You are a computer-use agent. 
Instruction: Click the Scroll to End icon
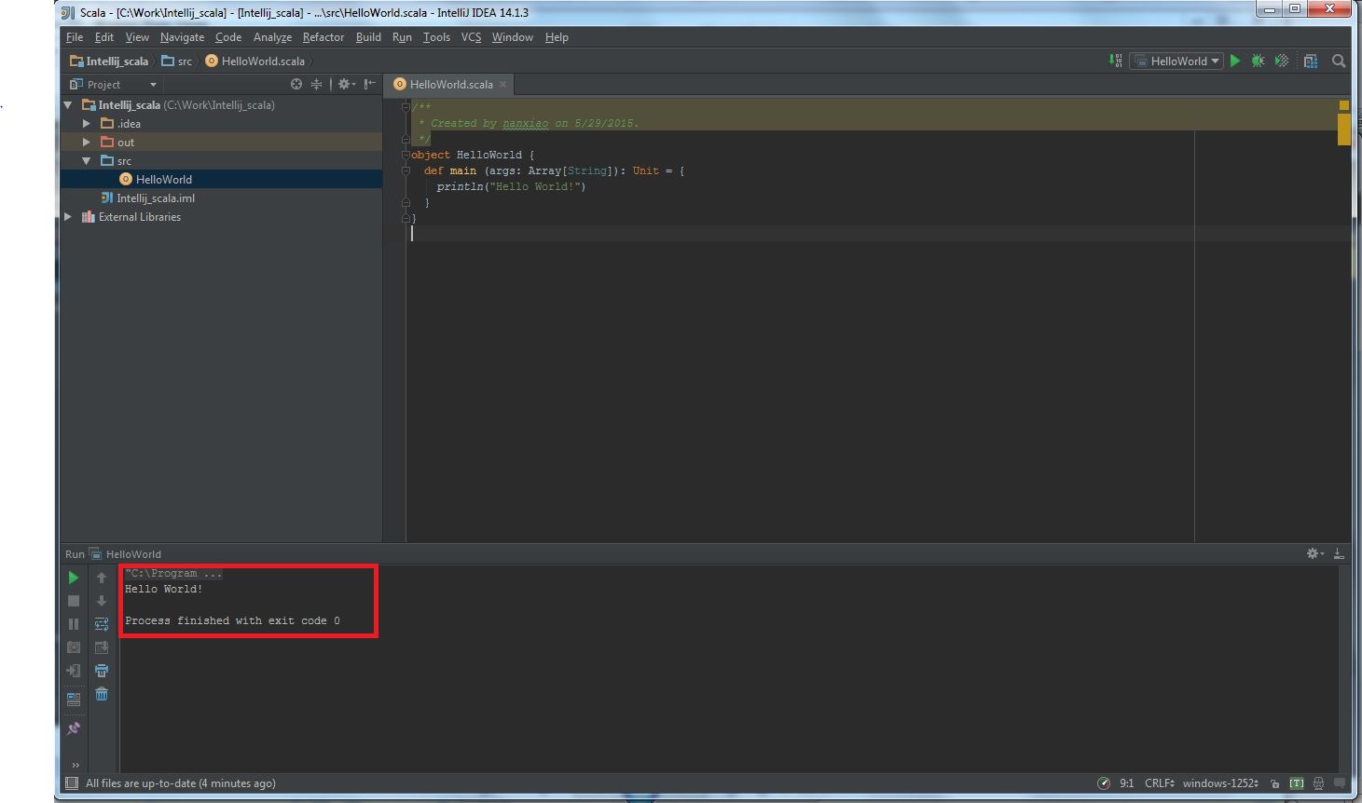click(102, 647)
